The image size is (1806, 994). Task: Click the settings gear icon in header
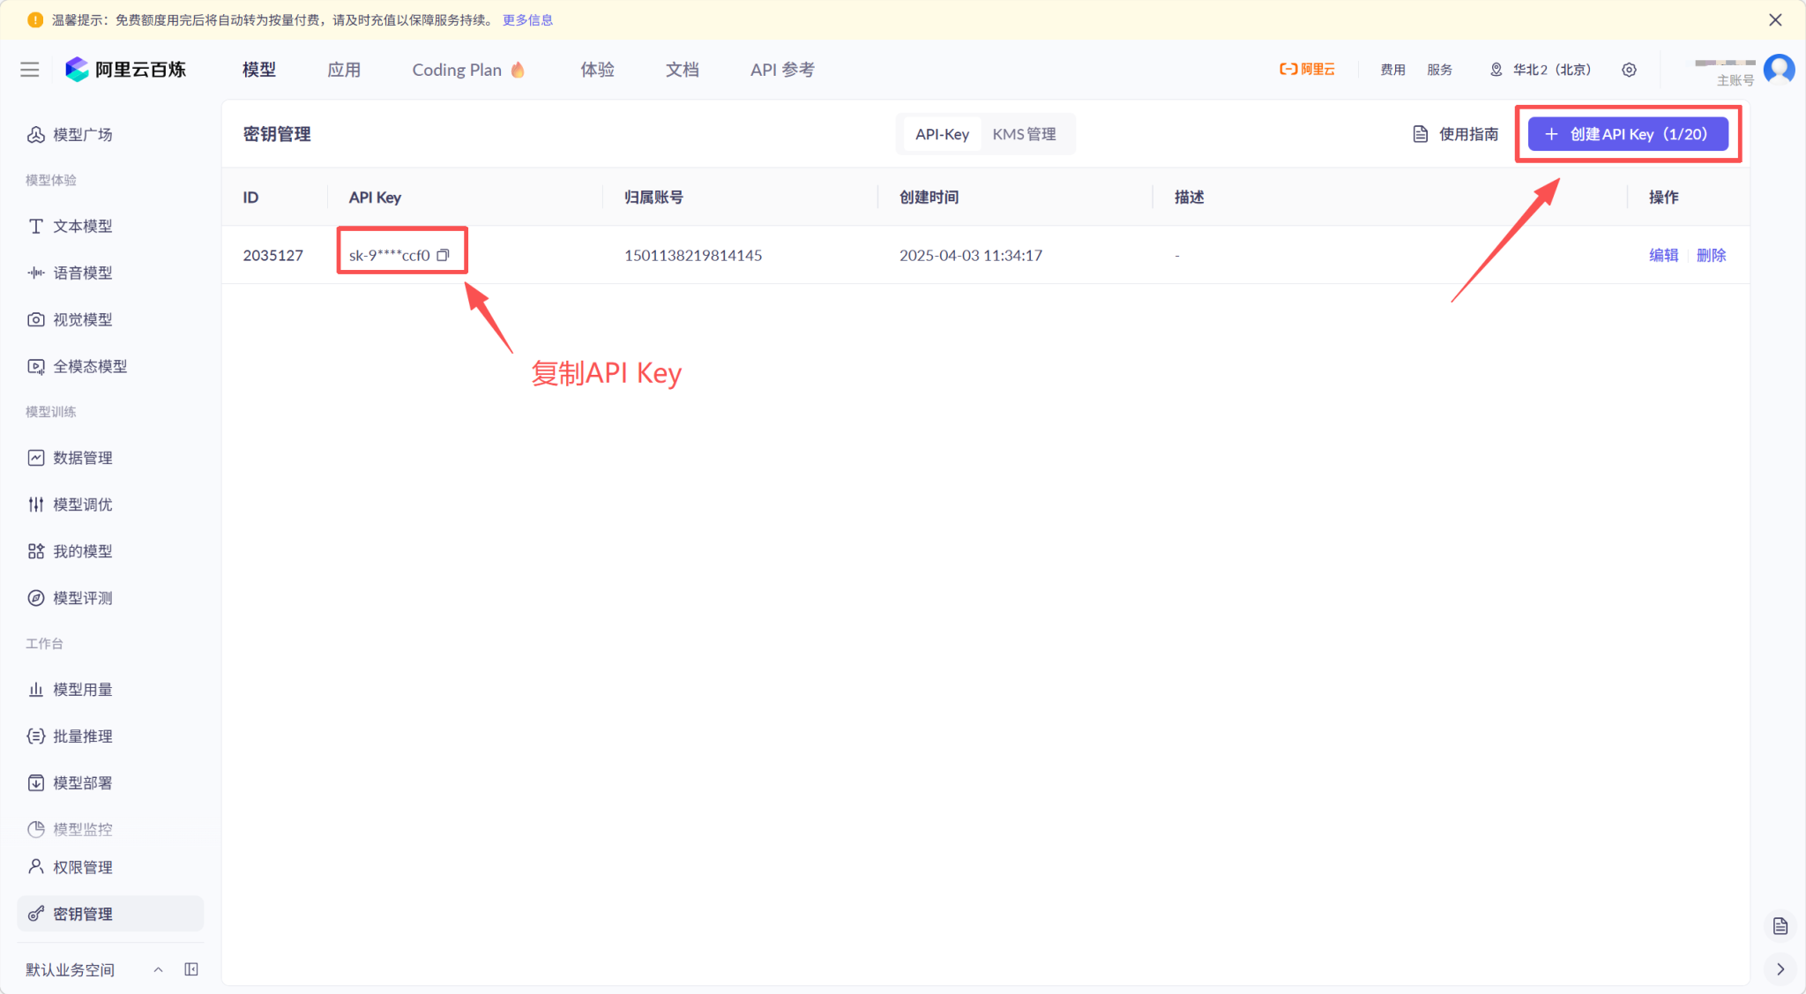[x=1629, y=70]
